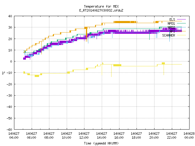The height and width of the screenshot is (146, 195).
Task: Click the y-axis tick label -20
Action: click(x=9, y=84)
